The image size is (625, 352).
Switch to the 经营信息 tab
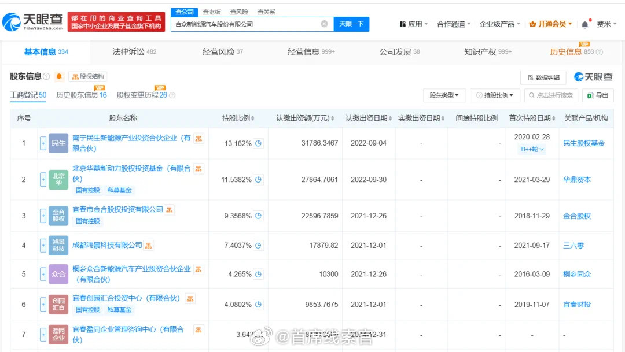(311, 52)
